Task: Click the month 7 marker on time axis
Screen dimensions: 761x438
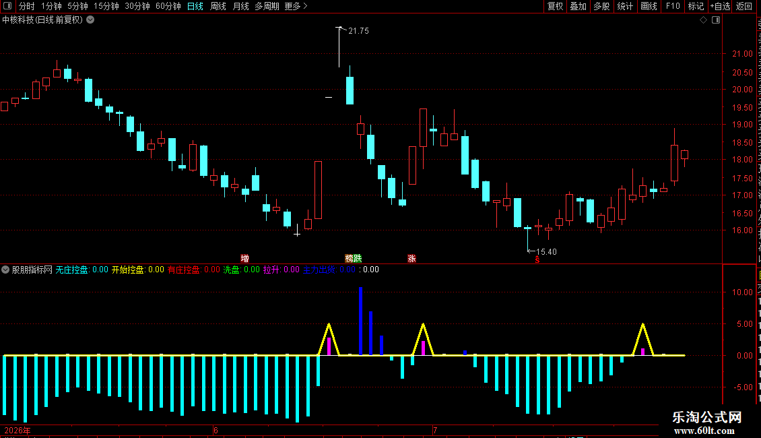Action: click(x=435, y=430)
